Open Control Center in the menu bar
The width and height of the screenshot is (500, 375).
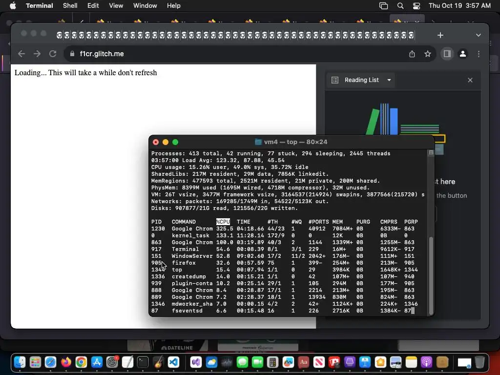[416, 6]
